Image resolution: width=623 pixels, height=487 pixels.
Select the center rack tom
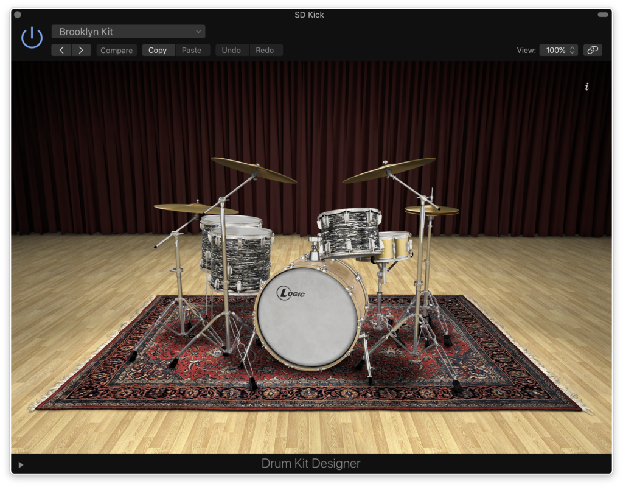coord(349,233)
